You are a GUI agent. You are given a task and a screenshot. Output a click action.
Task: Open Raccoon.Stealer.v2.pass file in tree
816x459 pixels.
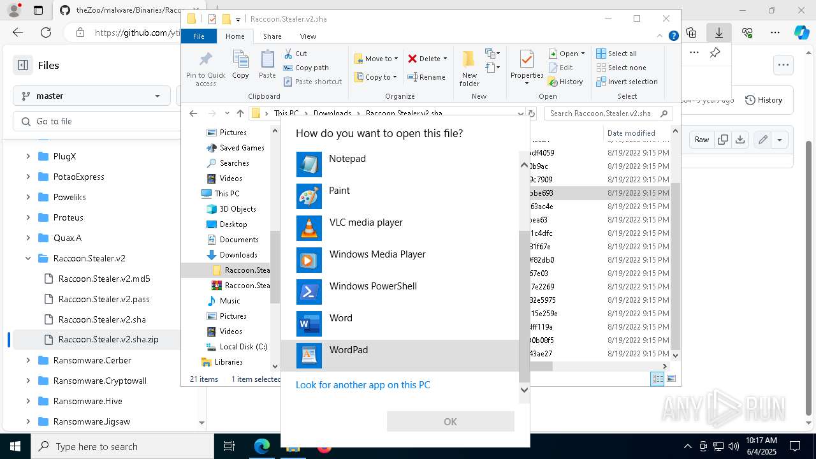(104, 299)
